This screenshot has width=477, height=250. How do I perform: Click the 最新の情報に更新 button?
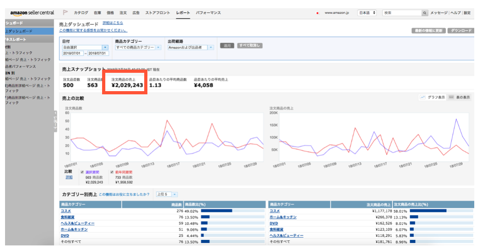tap(428, 31)
